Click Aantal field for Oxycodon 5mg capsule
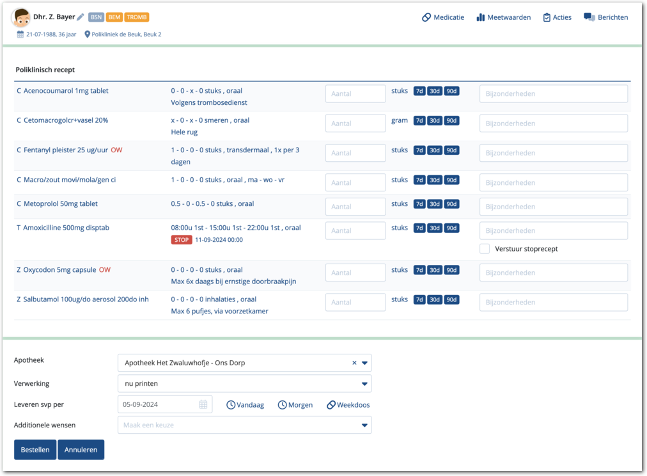This screenshot has height=476, width=647. coord(355,273)
